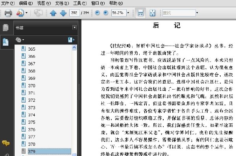Expand the zoom percentage dropdown
This screenshot has height=156, width=236.
pyautogui.click(x=128, y=13)
